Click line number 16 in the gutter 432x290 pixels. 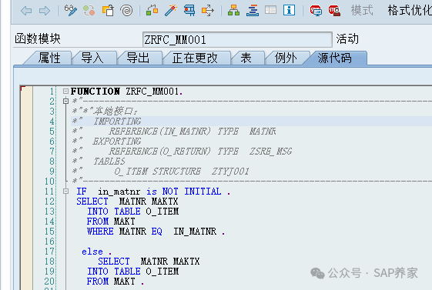pyautogui.click(x=49, y=242)
